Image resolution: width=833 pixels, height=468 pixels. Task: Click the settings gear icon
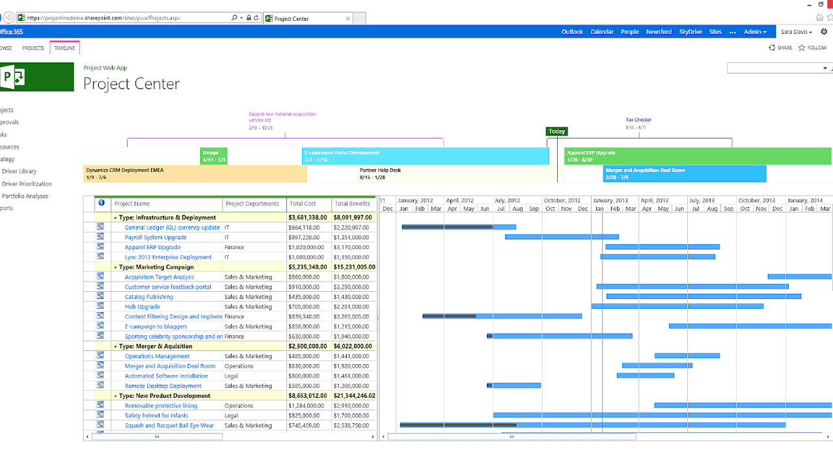click(x=824, y=31)
